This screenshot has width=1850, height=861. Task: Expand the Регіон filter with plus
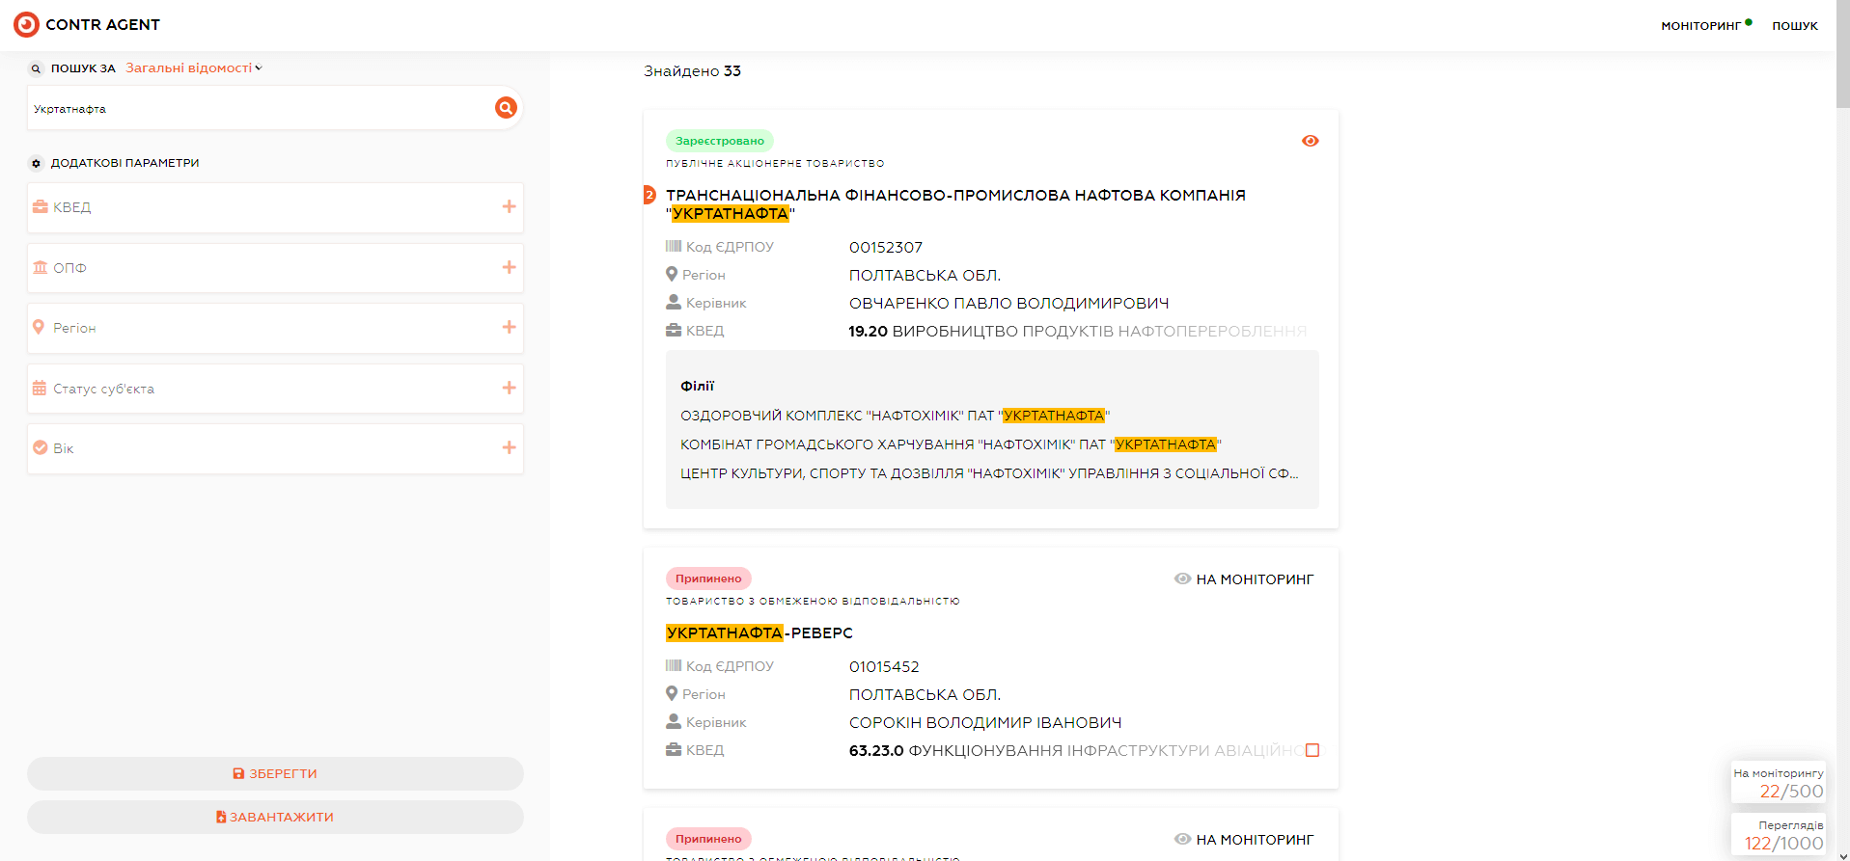coord(510,327)
